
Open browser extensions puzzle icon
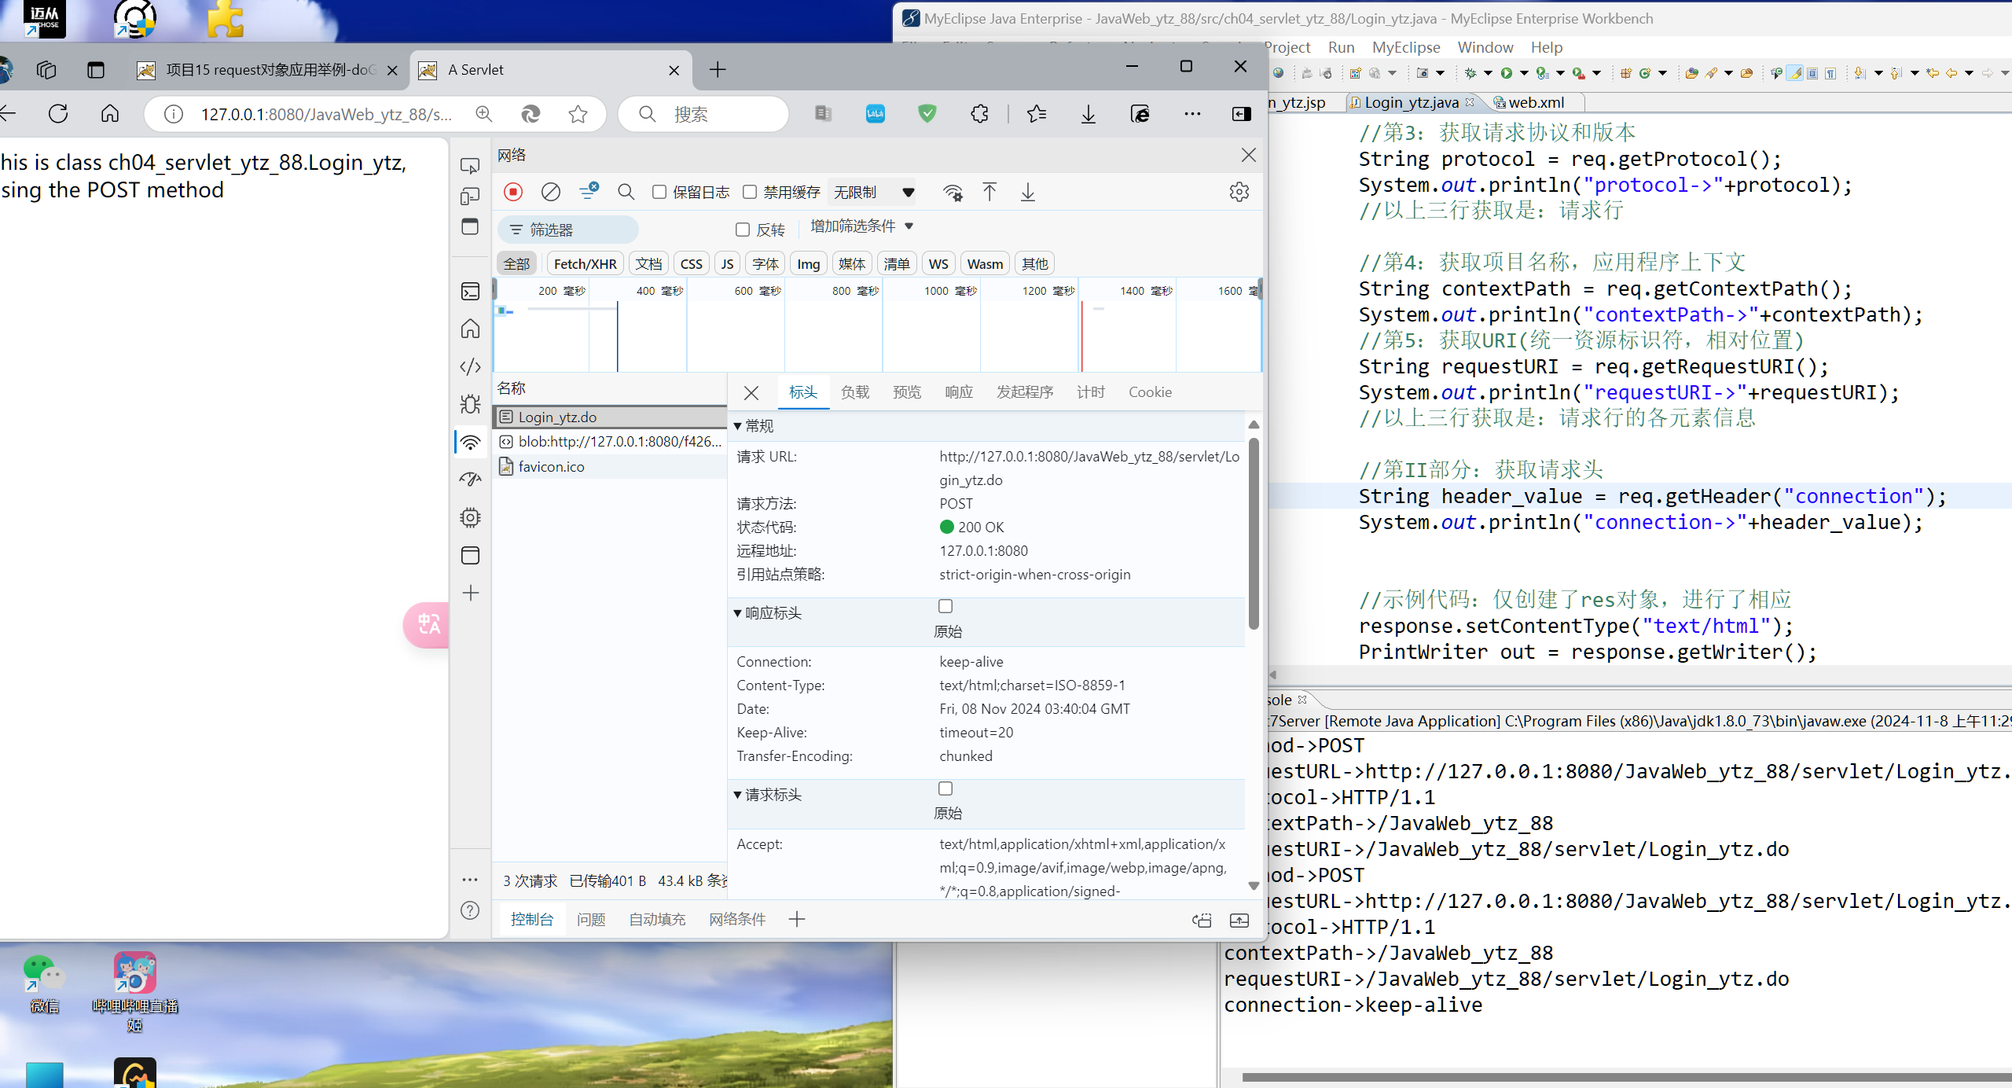[979, 114]
